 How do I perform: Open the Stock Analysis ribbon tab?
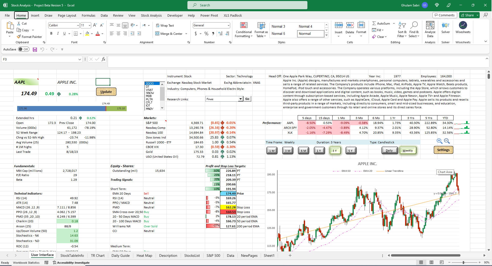(151, 15)
